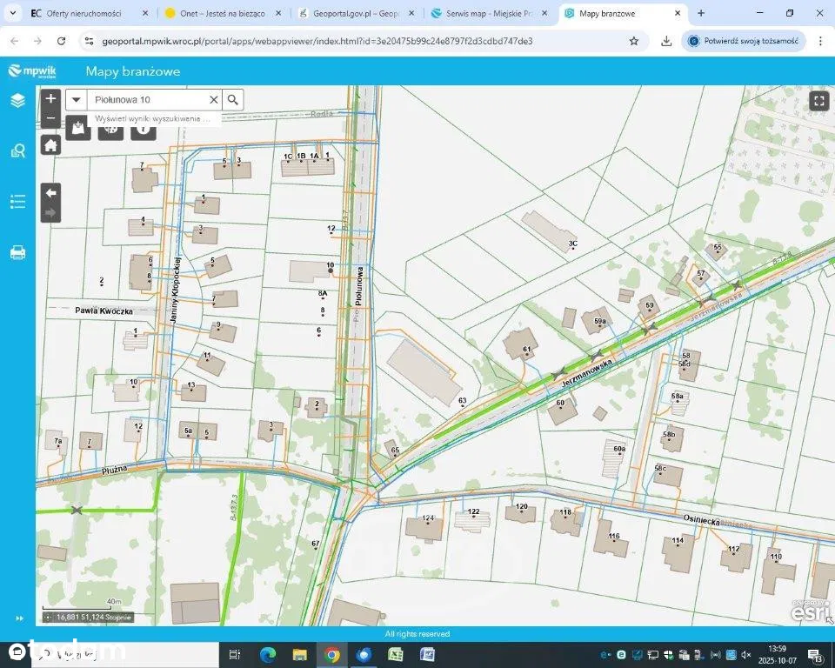Viewport: 835px width, 668px height.
Task: Open the legend panel in sidebar
Action: (x=17, y=202)
